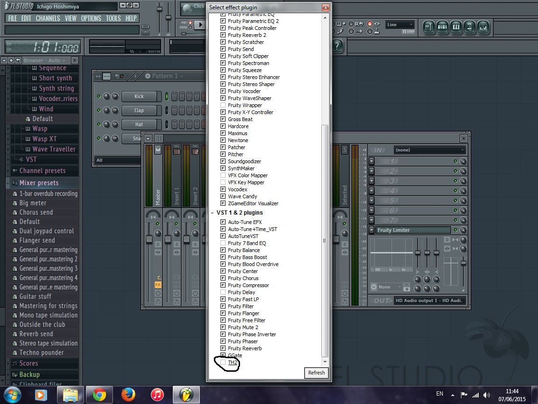Viewport: 538px width, 404px height.
Task: Click the step sequencer swing arrows icon
Action: click(x=98, y=76)
